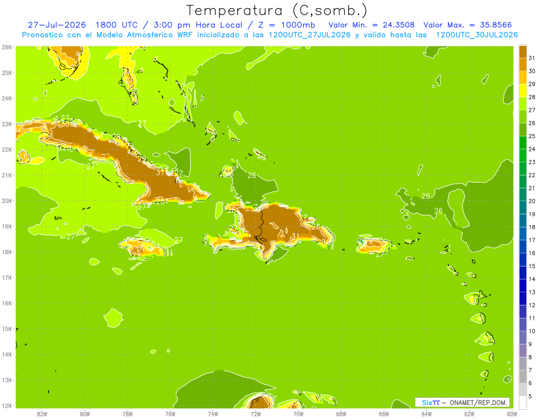Click the purple legend swatch between 9 and 10
The image size is (544, 420).
[523, 338]
